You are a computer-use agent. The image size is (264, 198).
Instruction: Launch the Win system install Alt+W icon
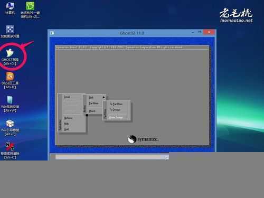point(10,104)
